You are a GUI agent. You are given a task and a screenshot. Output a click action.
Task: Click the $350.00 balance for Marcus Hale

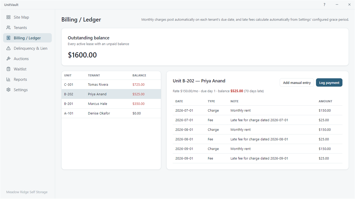[x=139, y=104]
